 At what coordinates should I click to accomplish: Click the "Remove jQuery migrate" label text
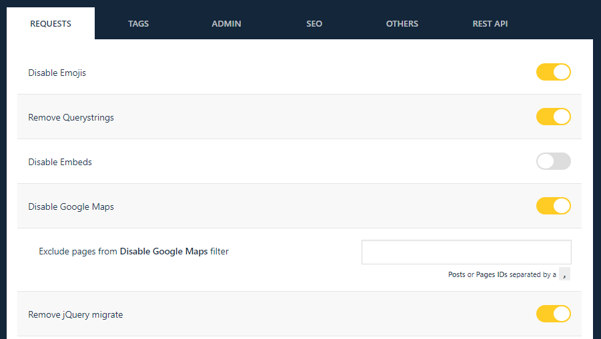coord(75,314)
